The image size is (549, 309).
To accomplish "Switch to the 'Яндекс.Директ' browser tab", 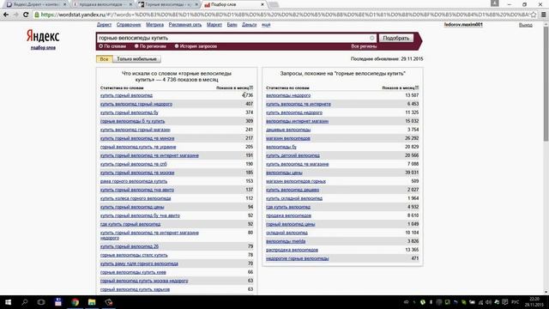I will [35, 4].
